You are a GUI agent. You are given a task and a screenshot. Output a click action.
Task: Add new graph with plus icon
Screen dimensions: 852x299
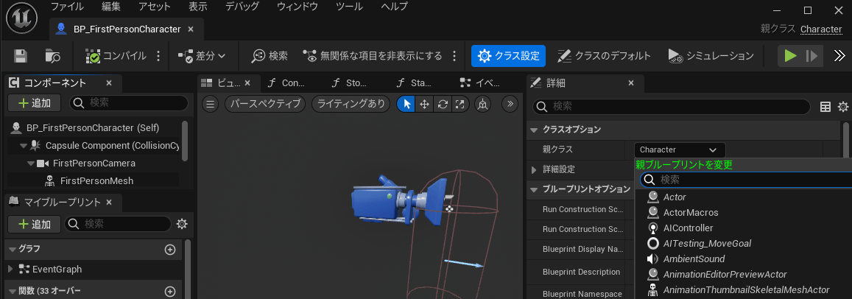coord(169,249)
